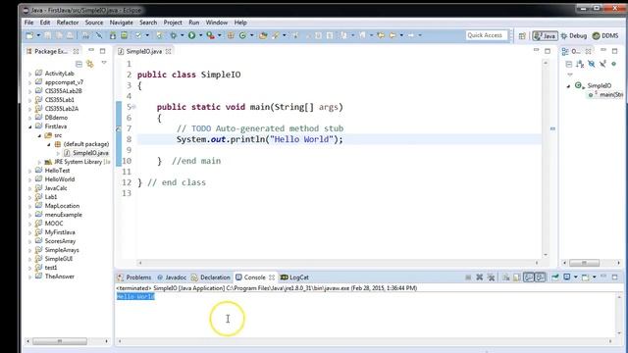Screen dimensions: 628x353
Task: Click Remove Launch X icon in Console
Action: (480, 277)
